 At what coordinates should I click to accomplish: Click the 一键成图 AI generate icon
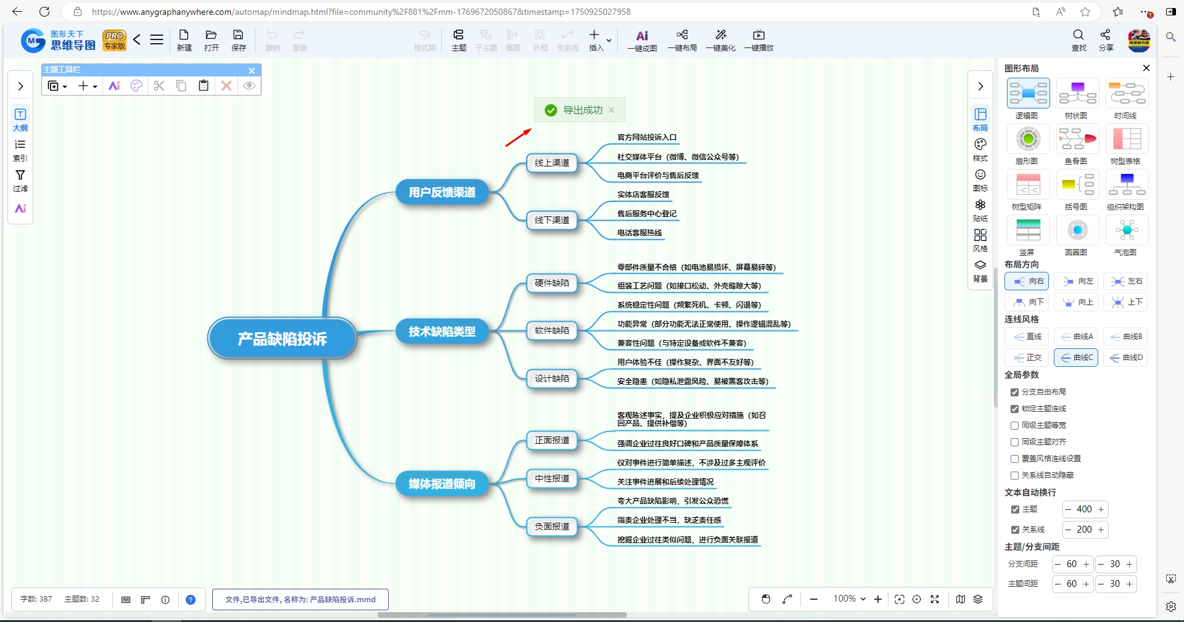642,36
